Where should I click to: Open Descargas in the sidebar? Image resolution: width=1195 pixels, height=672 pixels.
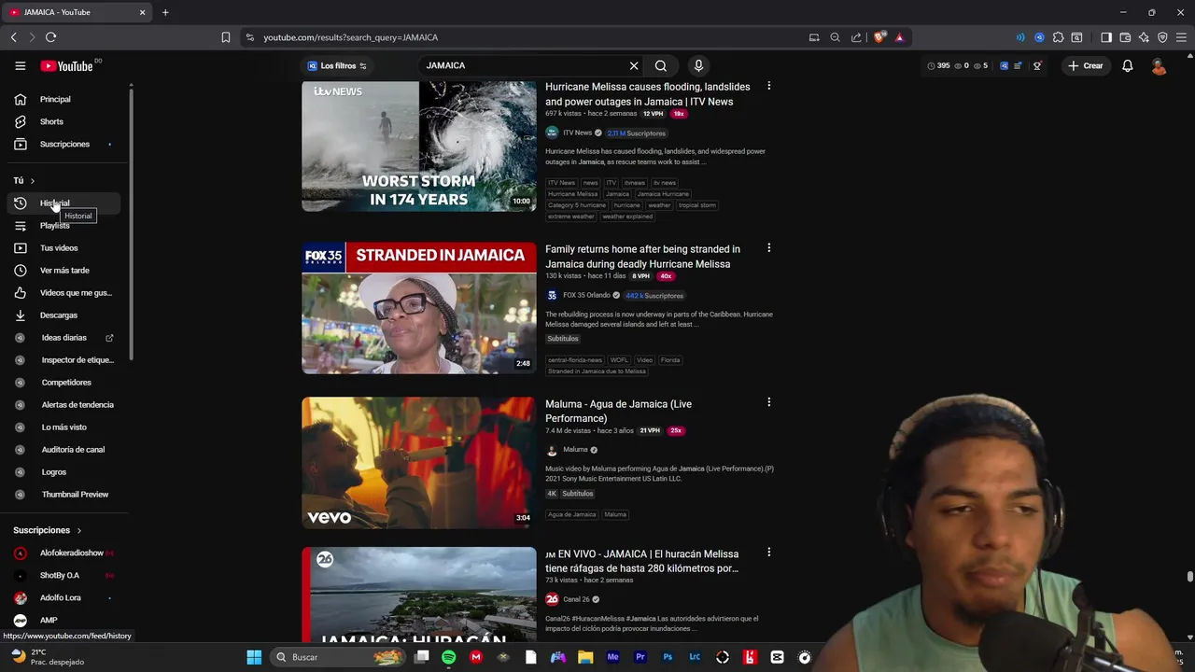pyautogui.click(x=65, y=315)
